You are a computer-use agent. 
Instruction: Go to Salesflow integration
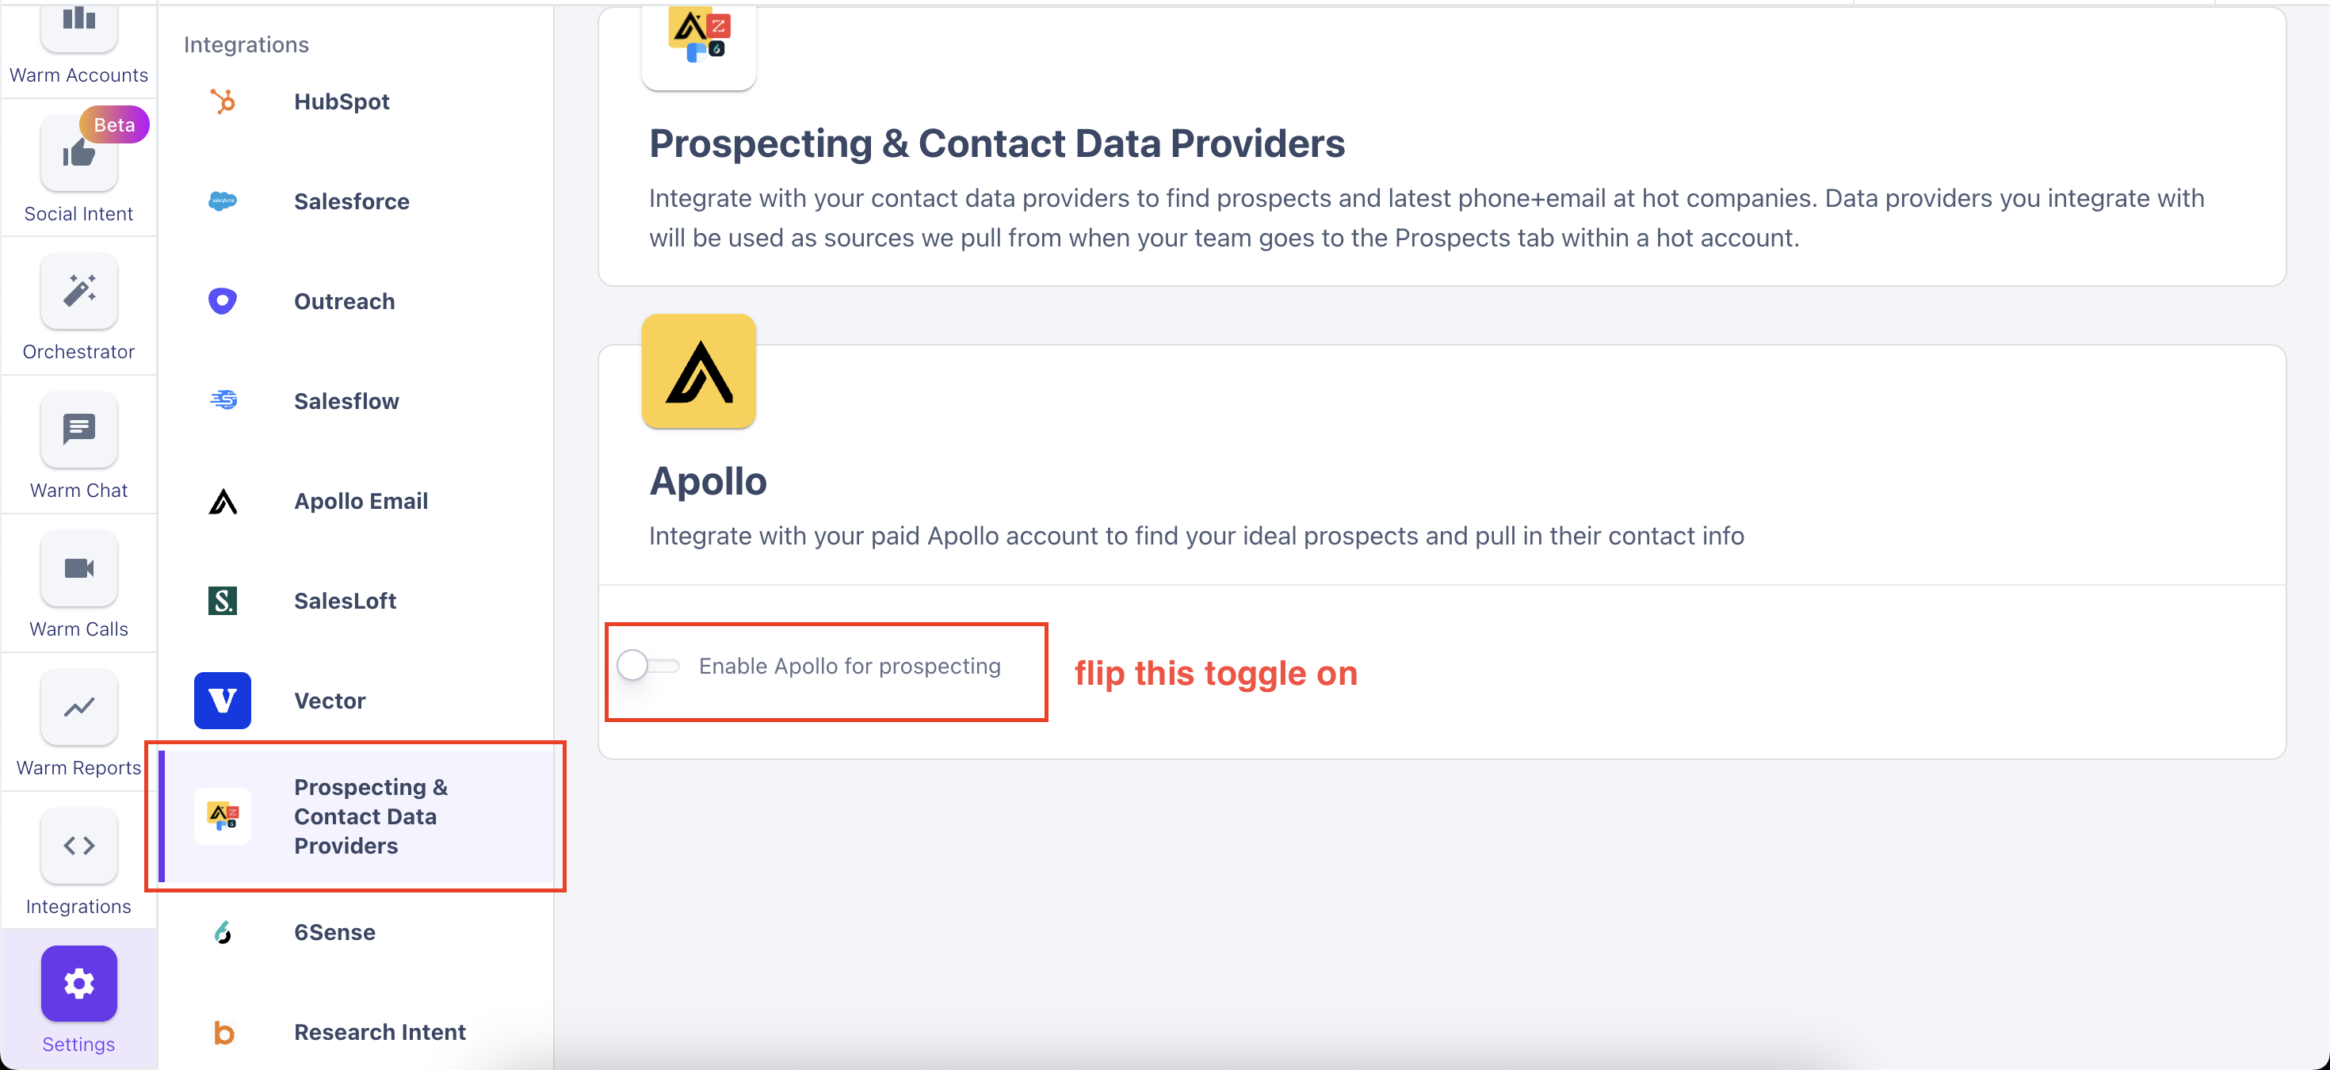[346, 401]
